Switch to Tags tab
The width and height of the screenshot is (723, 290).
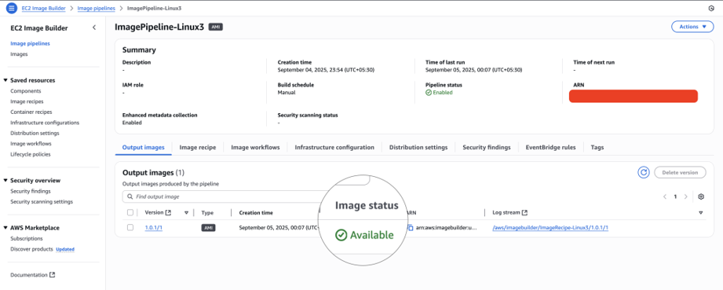pyautogui.click(x=597, y=147)
